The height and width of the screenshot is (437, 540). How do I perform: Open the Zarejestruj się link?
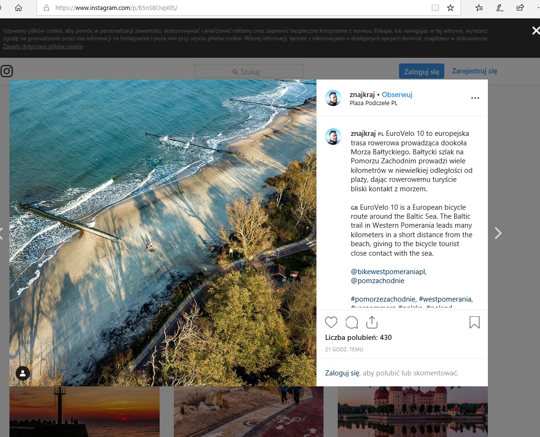coord(474,71)
